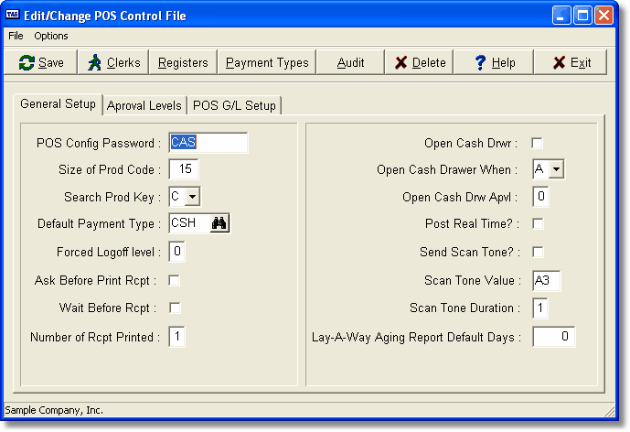Click the POS Config Password field

coord(208,143)
